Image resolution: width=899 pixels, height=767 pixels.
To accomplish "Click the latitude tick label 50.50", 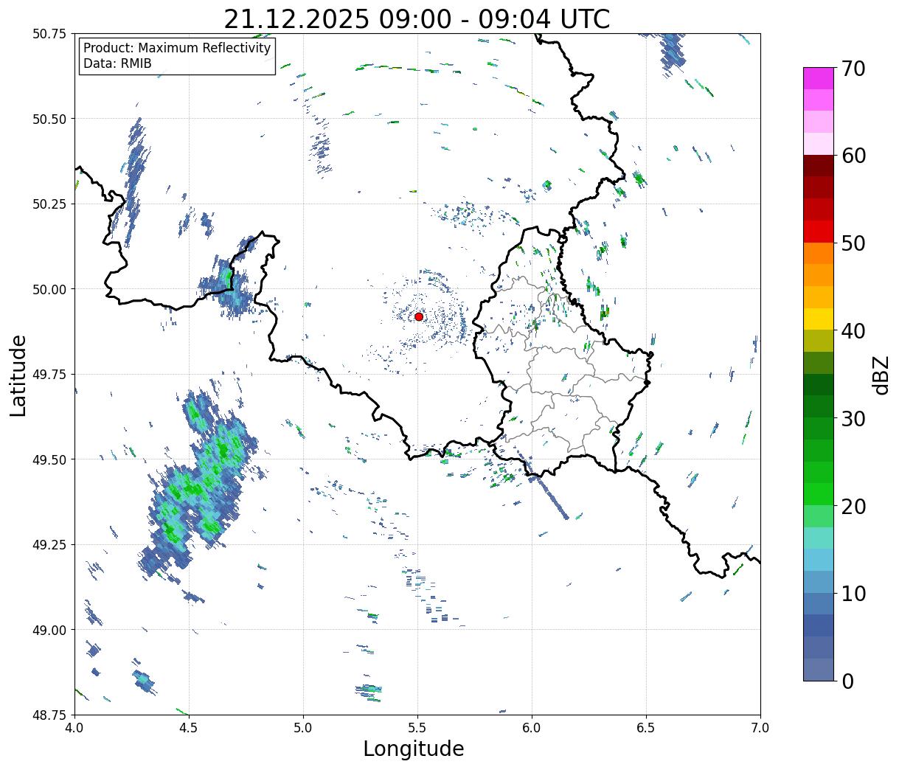I will [49, 119].
